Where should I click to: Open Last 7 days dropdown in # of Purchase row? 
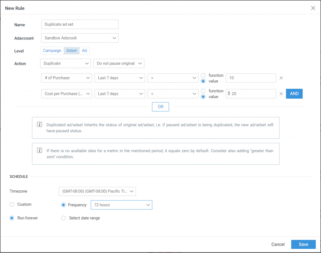point(120,78)
